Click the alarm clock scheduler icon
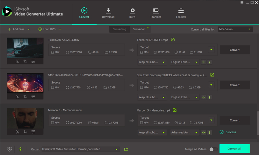Screen dimensions: 259x155 point(9,149)
